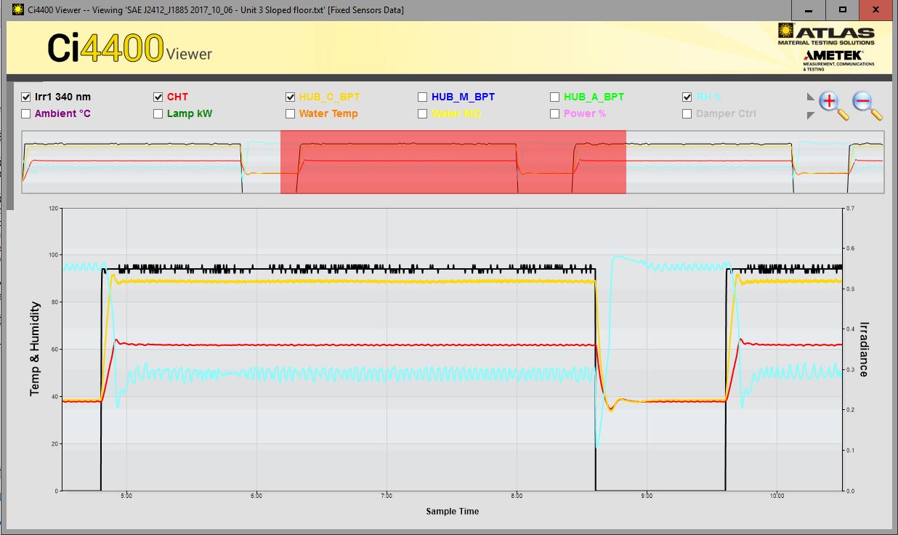Toggle the RH % checkbox off
The height and width of the screenshot is (535, 898).
click(x=687, y=97)
